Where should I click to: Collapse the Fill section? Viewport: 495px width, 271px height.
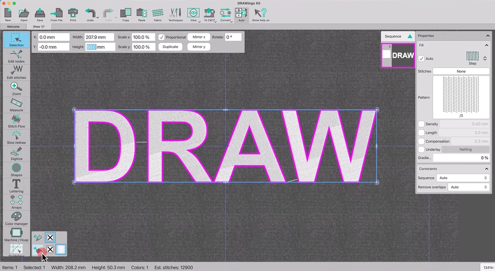click(487, 45)
